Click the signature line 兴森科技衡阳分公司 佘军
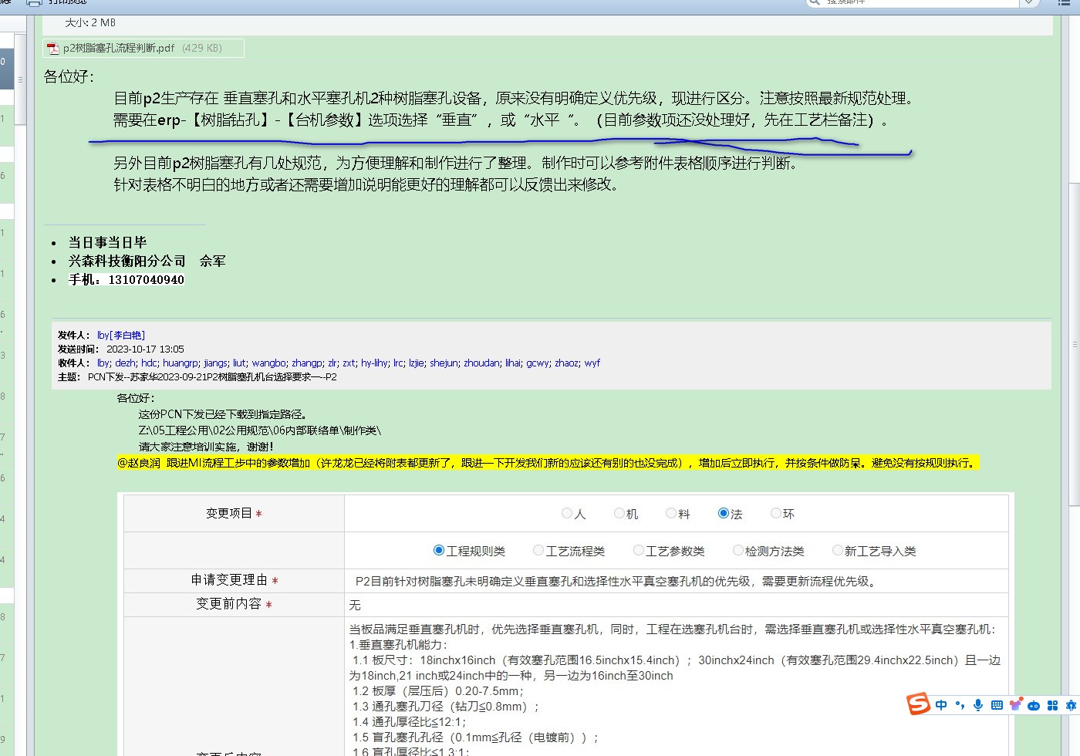The width and height of the screenshot is (1080, 756). (x=147, y=261)
